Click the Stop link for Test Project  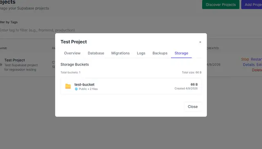245,59
